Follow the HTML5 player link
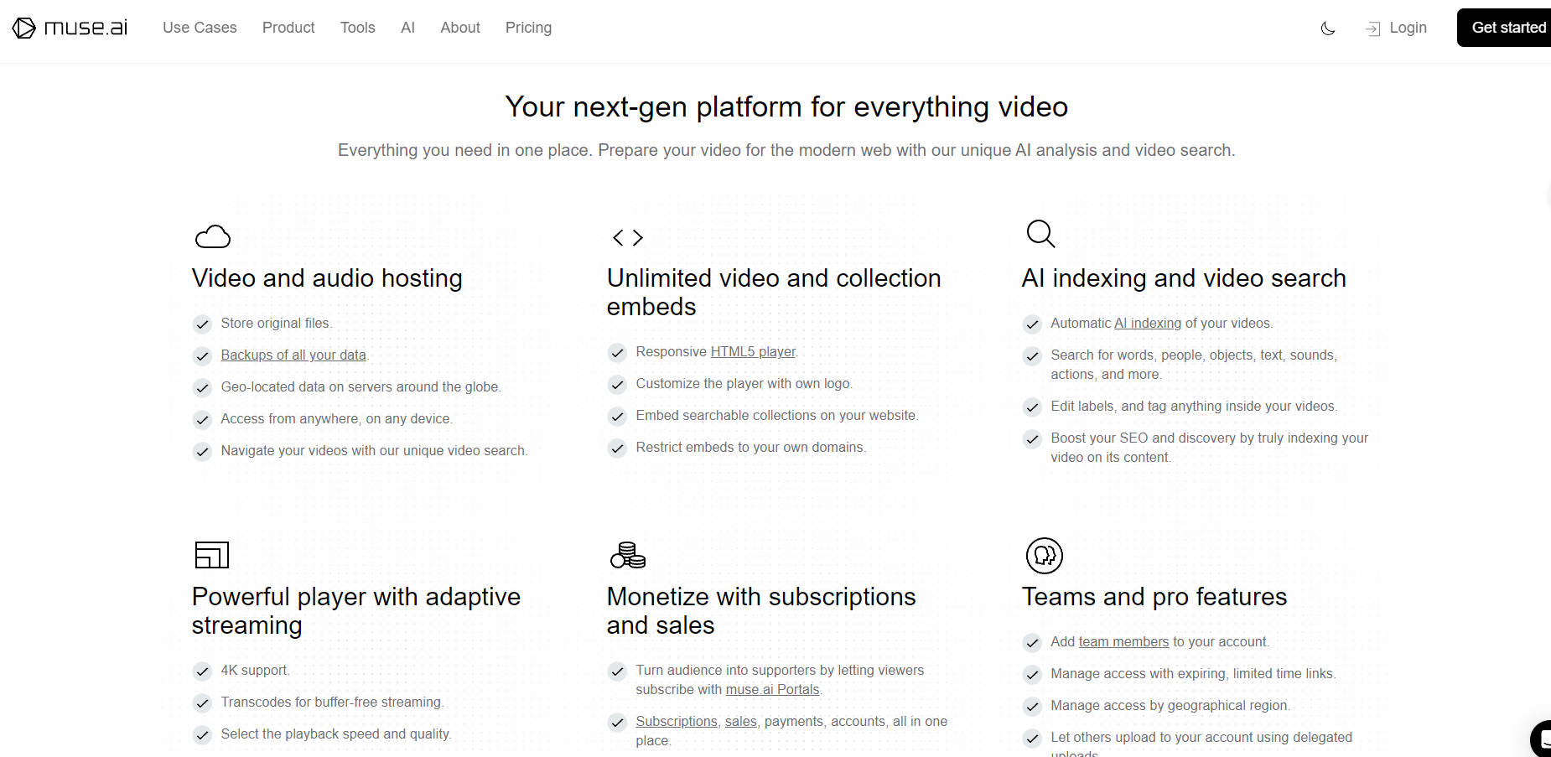 pyautogui.click(x=753, y=352)
